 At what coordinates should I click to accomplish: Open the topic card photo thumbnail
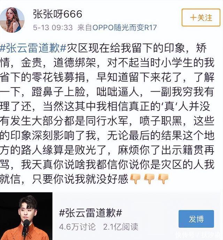(x=26, y=216)
